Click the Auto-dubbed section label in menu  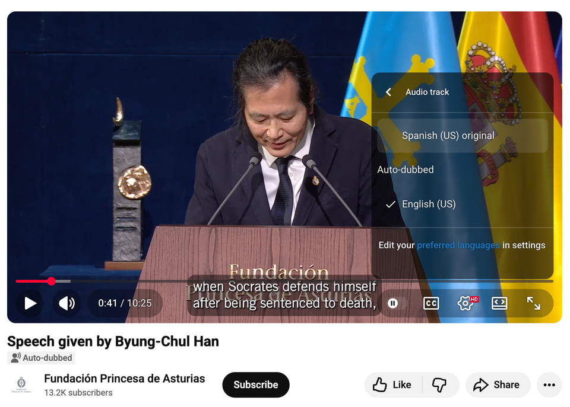(406, 169)
